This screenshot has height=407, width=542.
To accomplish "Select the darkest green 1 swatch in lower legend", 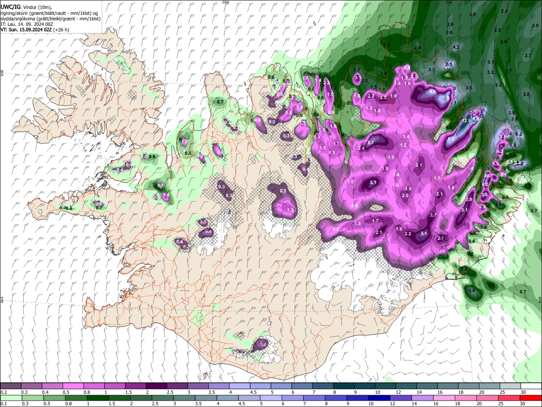I will coord(97,398).
